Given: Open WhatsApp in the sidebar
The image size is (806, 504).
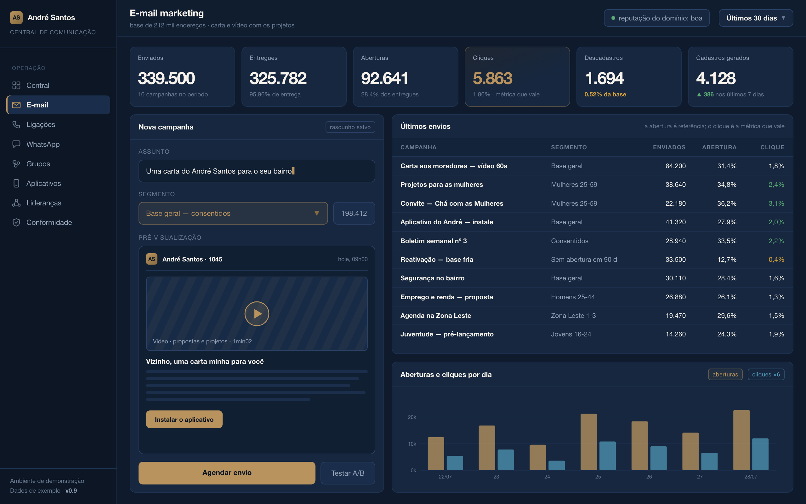Looking at the screenshot, I should pyautogui.click(x=58, y=144).
